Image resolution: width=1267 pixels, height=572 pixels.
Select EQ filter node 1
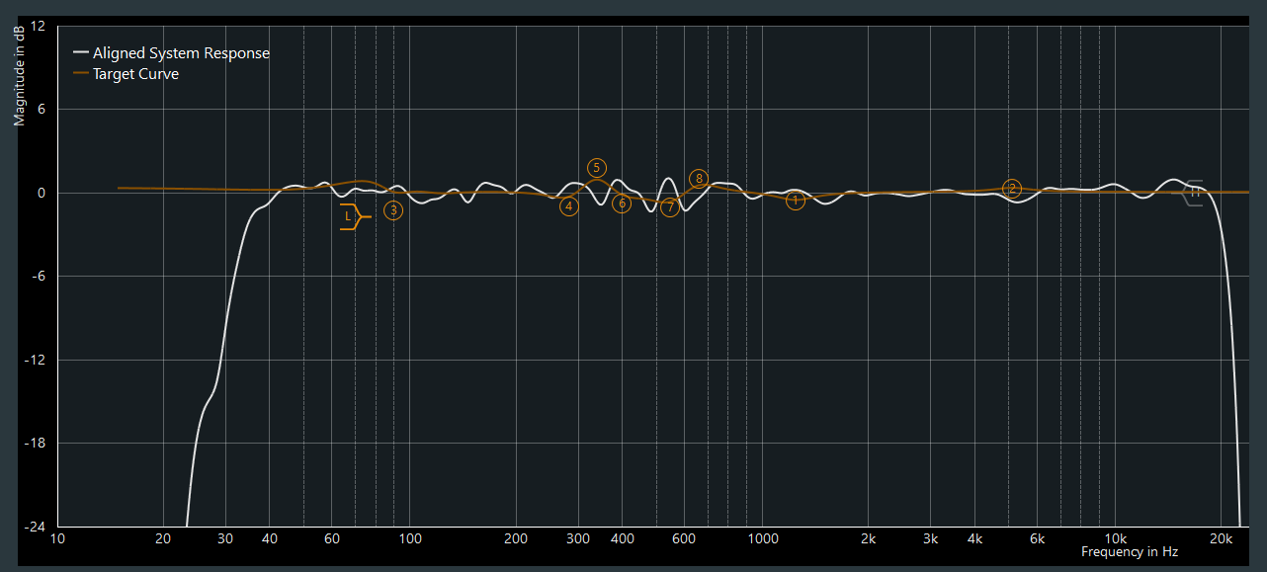(796, 202)
